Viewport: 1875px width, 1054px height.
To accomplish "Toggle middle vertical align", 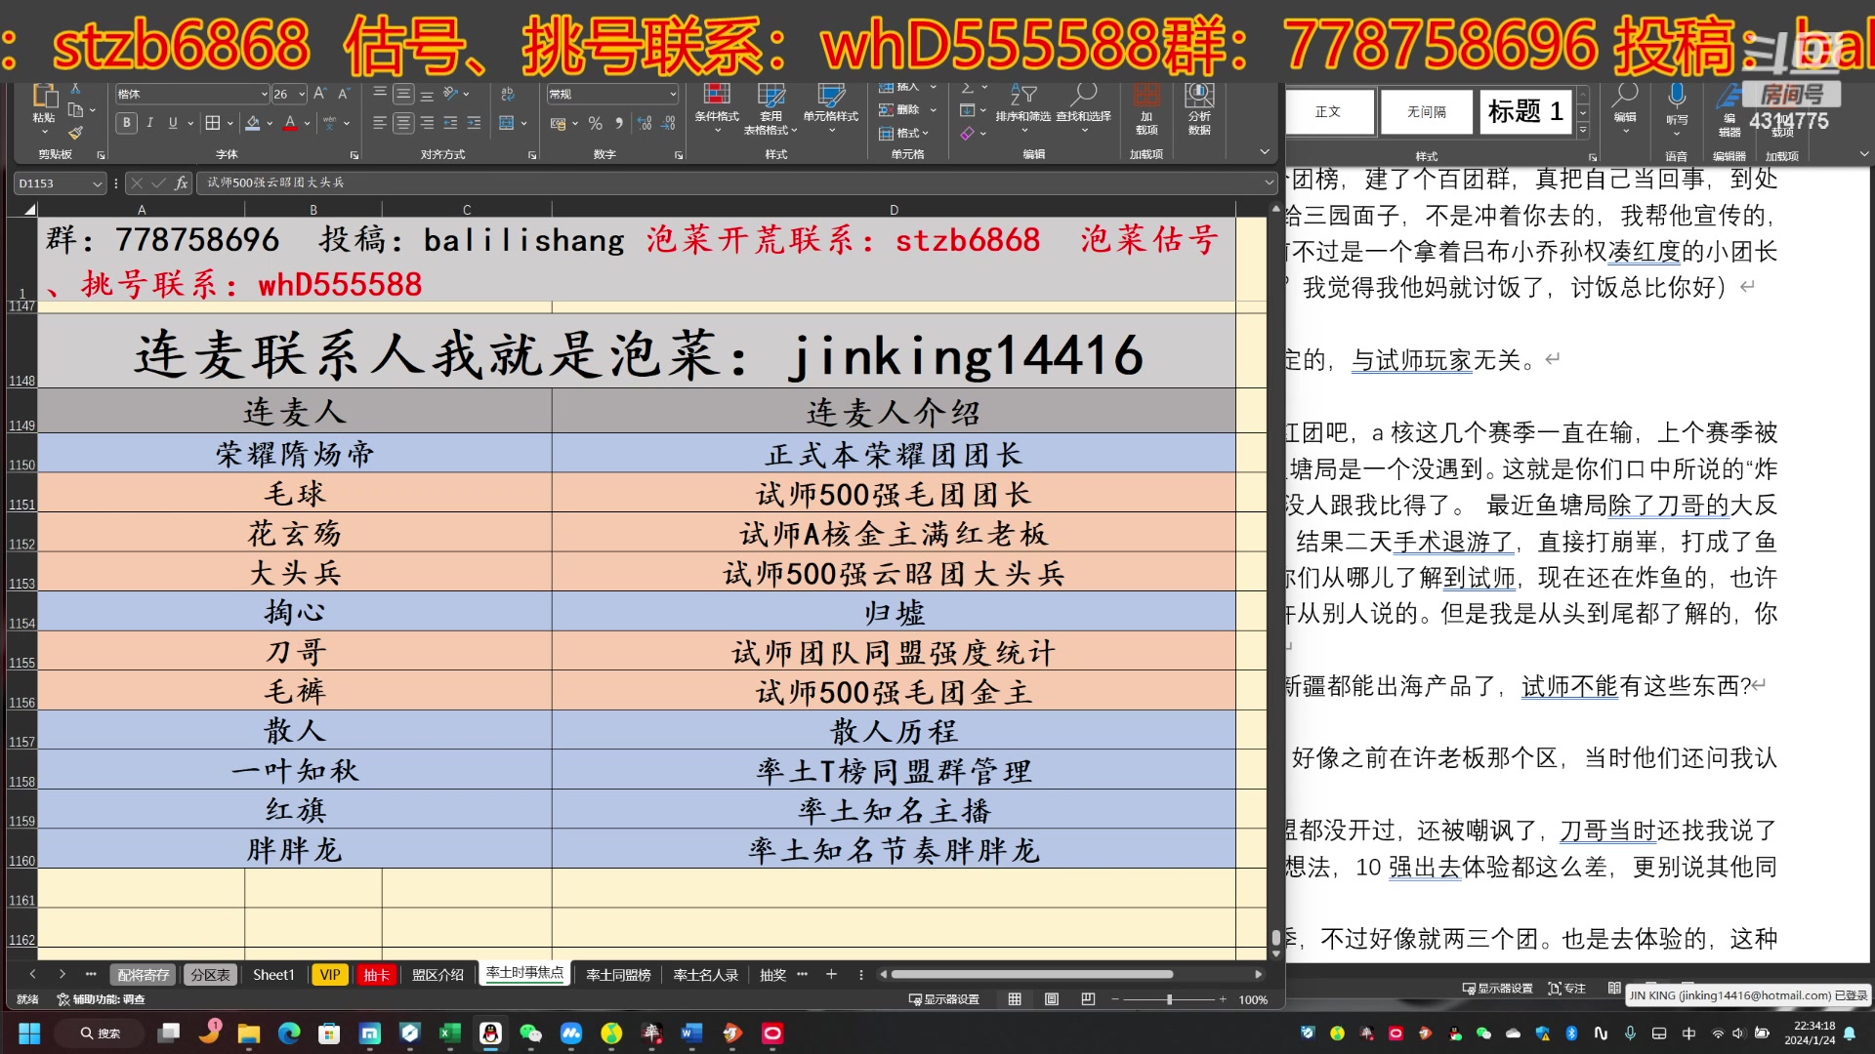I will (x=403, y=94).
